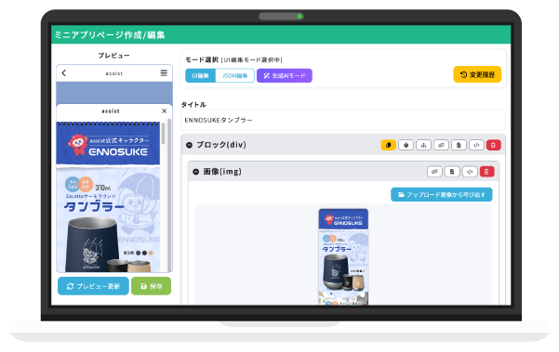Image resolution: width=559 pixels, height=352 pixels.
Task: Click the プレビュー更新 button
Action: click(93, 286)
